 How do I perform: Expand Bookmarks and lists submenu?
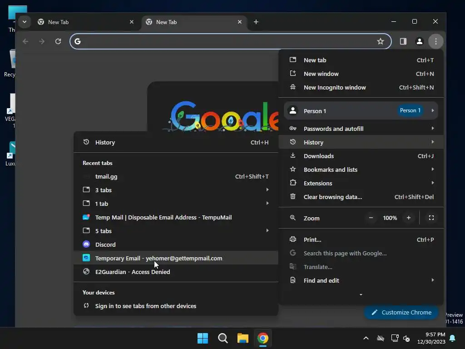point(361,170)
